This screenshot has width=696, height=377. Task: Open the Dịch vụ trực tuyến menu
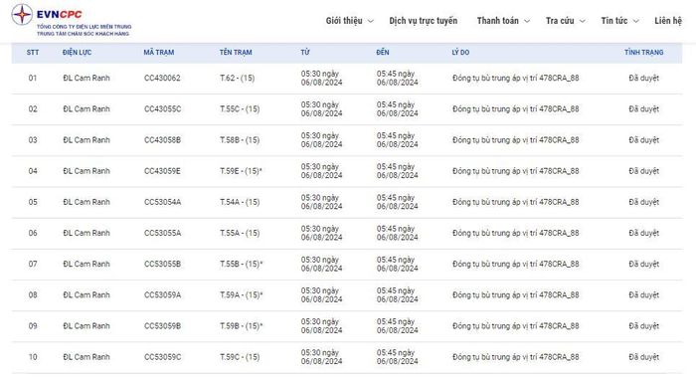[423, 21]
